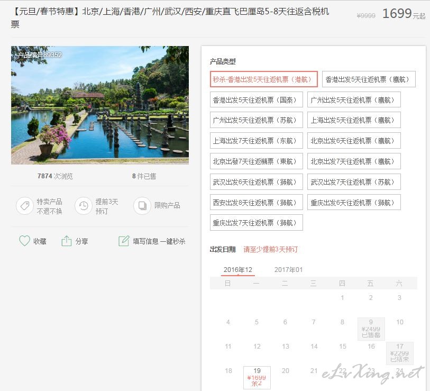The image size is (430, 391).
Task: Click the 限购产品 label
Action: [x=167, y=205]
